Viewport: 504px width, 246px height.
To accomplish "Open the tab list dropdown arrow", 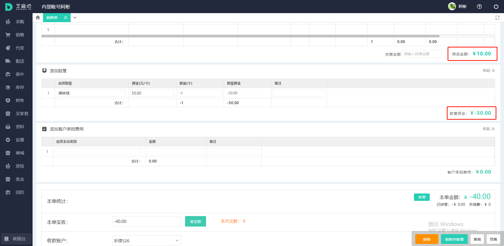I will click(x=75, y=18).
